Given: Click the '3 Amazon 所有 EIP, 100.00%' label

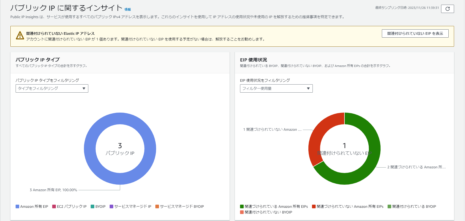Looking at the screenshot, I should (53, 190).
